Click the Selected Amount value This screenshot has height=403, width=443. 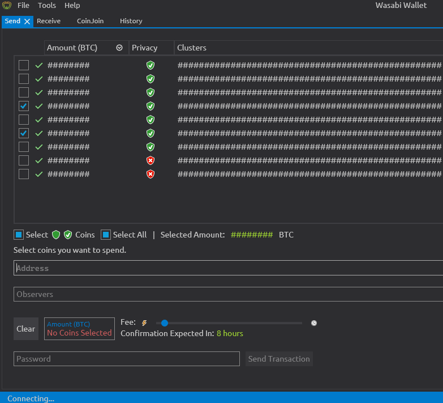click(252, 235)
